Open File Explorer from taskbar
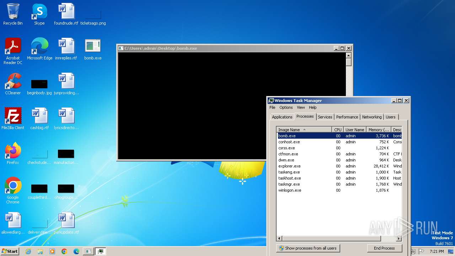 pos(40,251)
